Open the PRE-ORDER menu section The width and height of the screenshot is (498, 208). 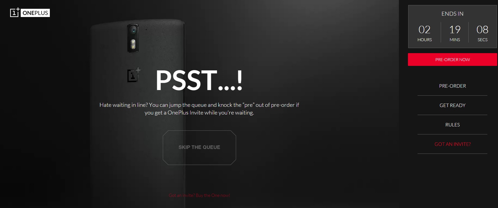point(452,86)
